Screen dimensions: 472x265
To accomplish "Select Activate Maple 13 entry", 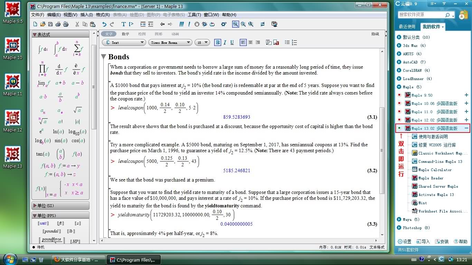I will click(433, 195).
